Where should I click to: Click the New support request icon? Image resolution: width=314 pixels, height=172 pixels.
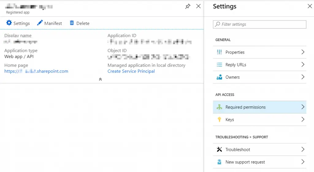point(219,162)
